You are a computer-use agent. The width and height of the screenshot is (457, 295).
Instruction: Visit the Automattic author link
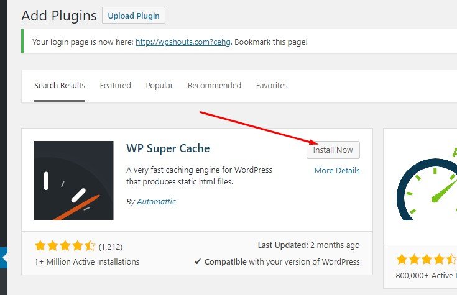[x=156, y=202]
